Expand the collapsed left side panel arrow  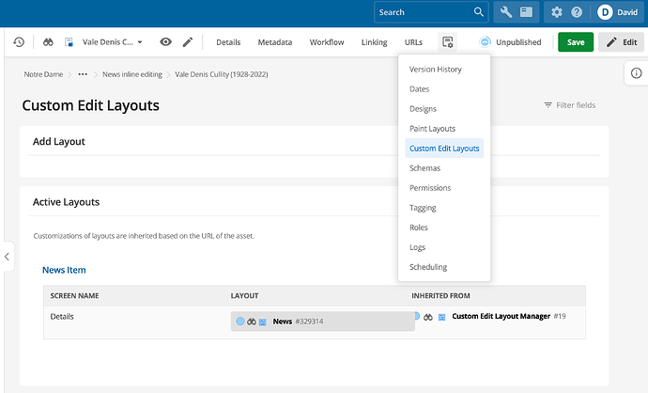(x=7, y=257)
